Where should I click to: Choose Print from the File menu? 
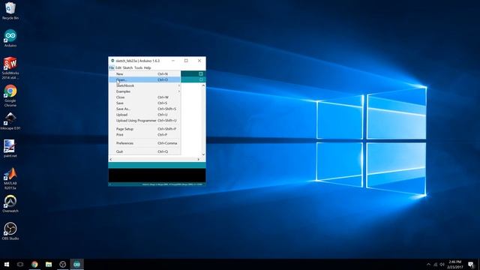(145, 135)
